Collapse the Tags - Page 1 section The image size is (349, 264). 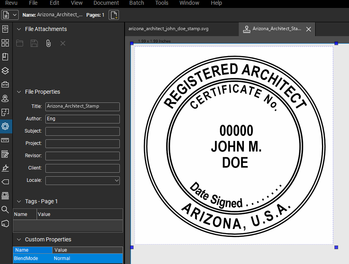click(x=19, y=201)
